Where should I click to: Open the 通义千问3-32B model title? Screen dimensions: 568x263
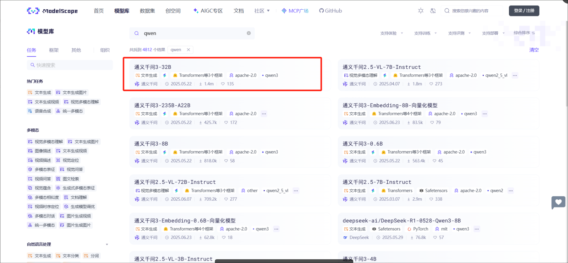click(153, 67)
